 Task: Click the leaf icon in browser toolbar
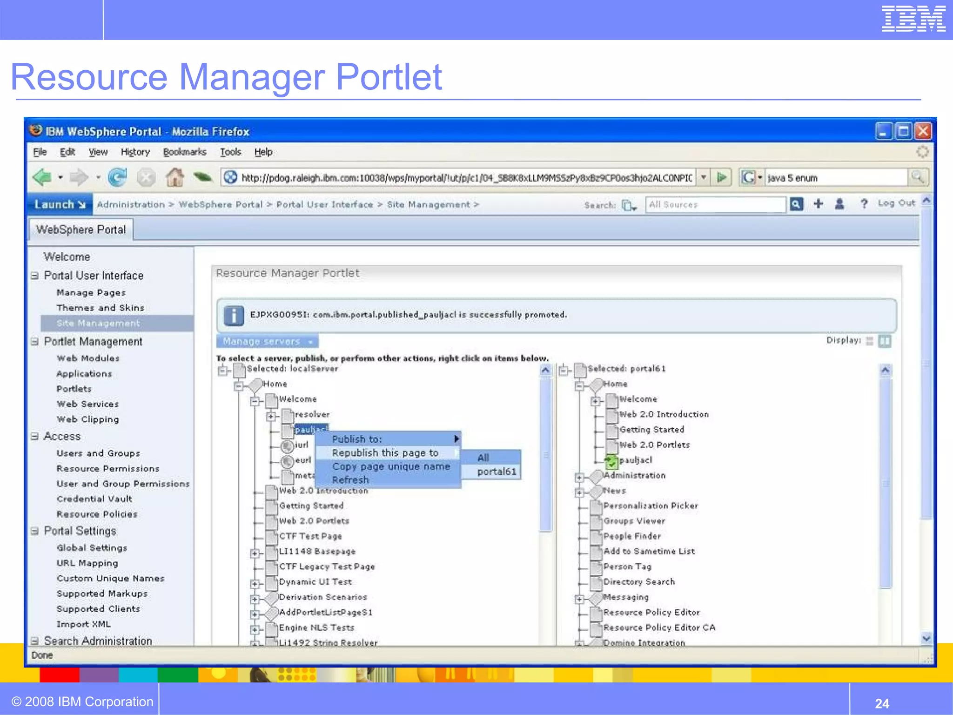point(203,177)
